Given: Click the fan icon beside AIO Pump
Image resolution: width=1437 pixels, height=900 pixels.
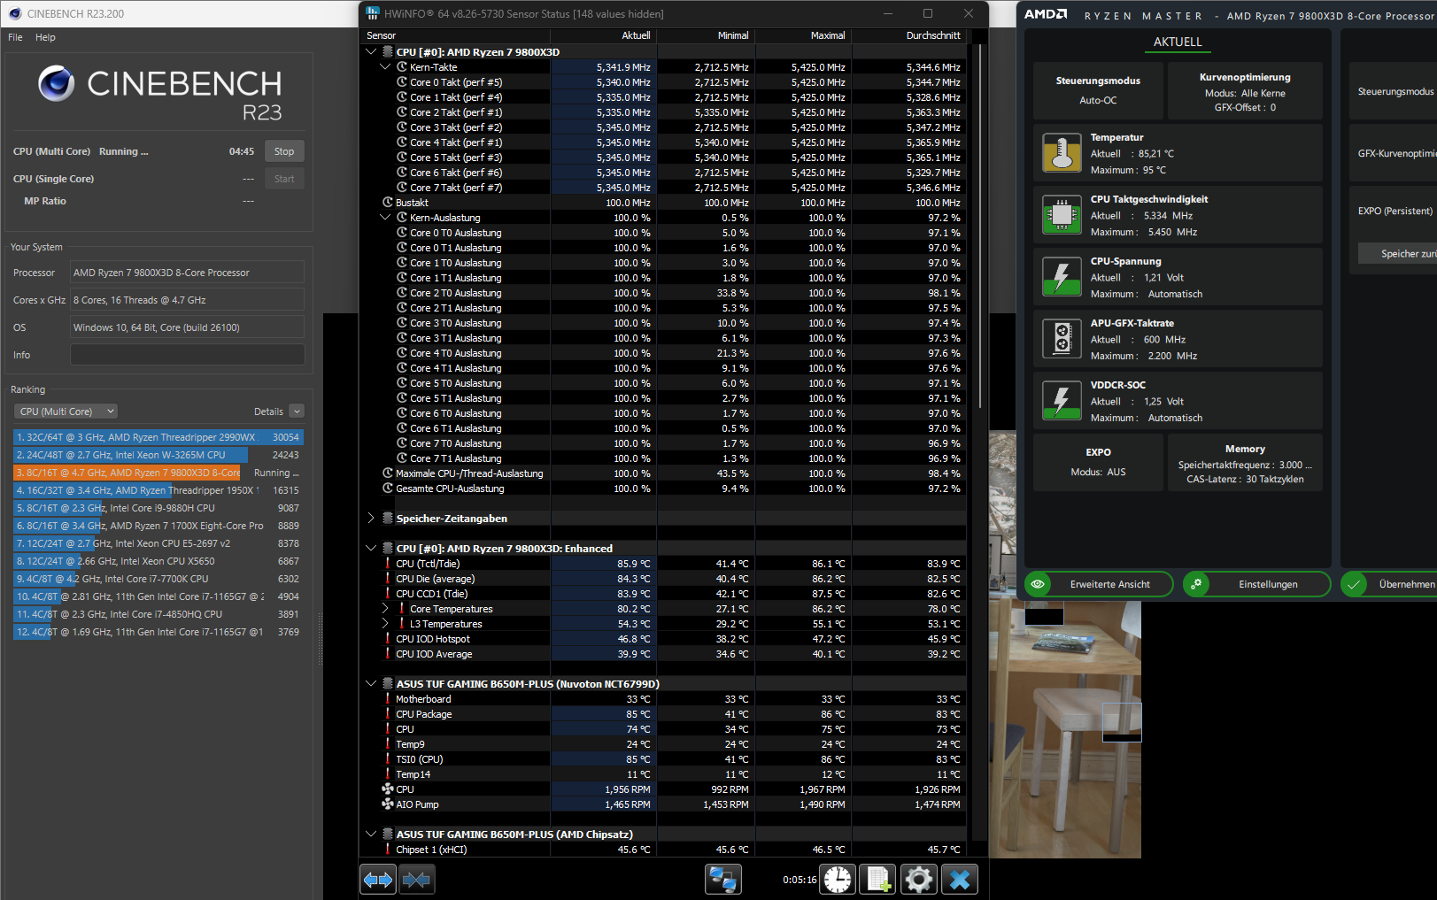Looking at the screenshot, I should [388, 804].
